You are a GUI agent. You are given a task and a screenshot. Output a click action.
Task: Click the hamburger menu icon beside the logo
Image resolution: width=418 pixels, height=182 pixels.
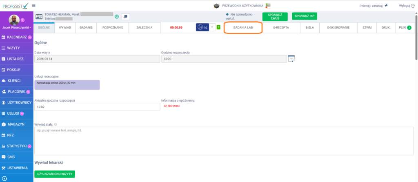[33, 6]
